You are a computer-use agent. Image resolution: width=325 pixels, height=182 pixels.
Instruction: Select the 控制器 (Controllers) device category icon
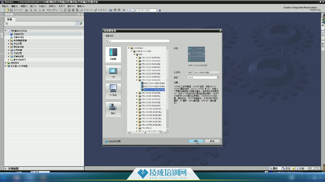tap(113, 55)
